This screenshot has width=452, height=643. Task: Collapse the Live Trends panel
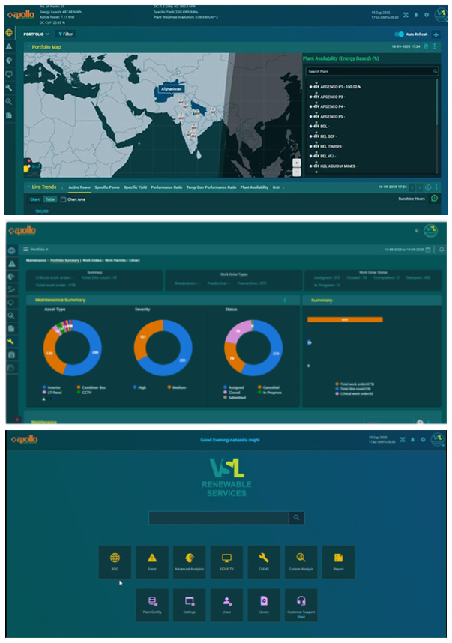[x=28, y=187]
